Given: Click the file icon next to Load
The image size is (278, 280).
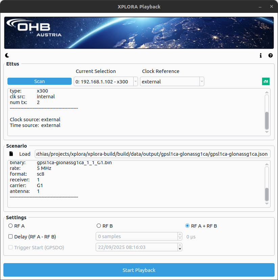Looking at the screenshot, I should (x=11, y=154).
